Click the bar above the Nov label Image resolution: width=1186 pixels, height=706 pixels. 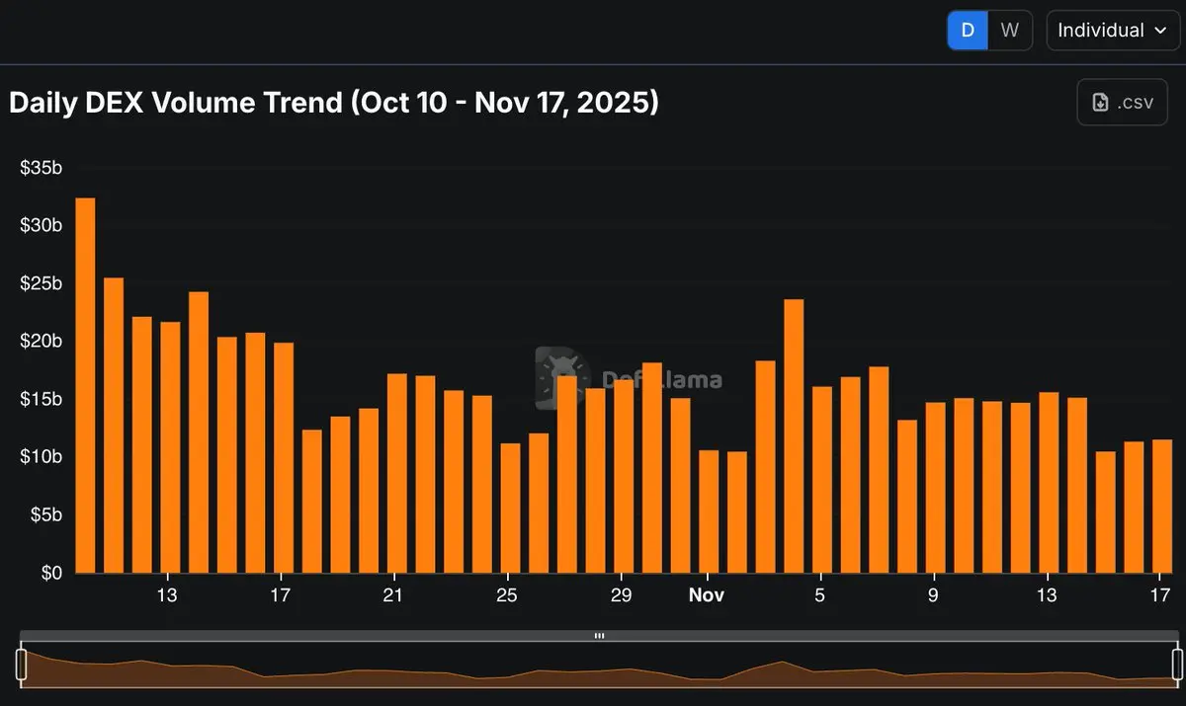click(709, 511)
